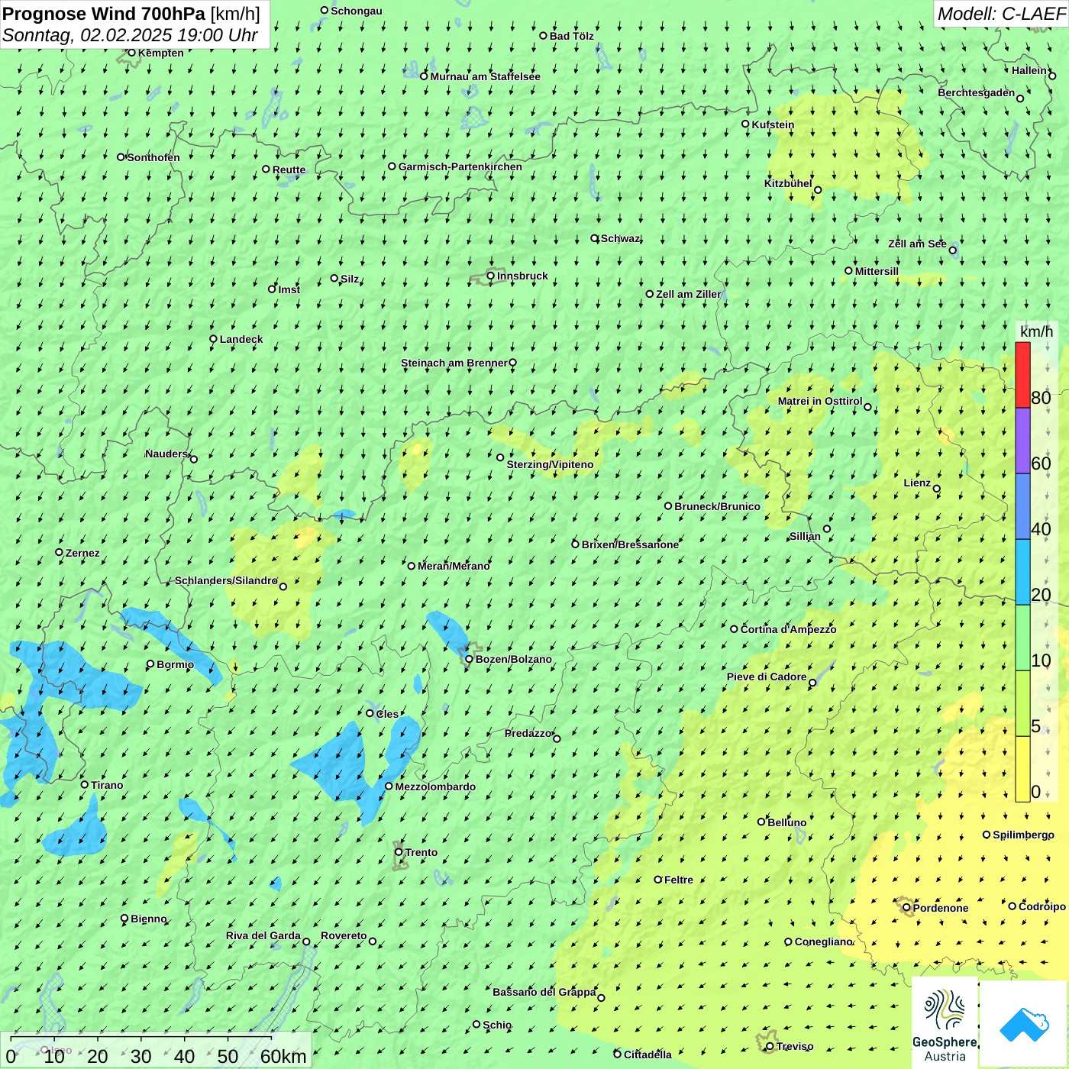Click the 'Bad Tölz' label
1069x1069 pixels.
[x=571, y=36]
